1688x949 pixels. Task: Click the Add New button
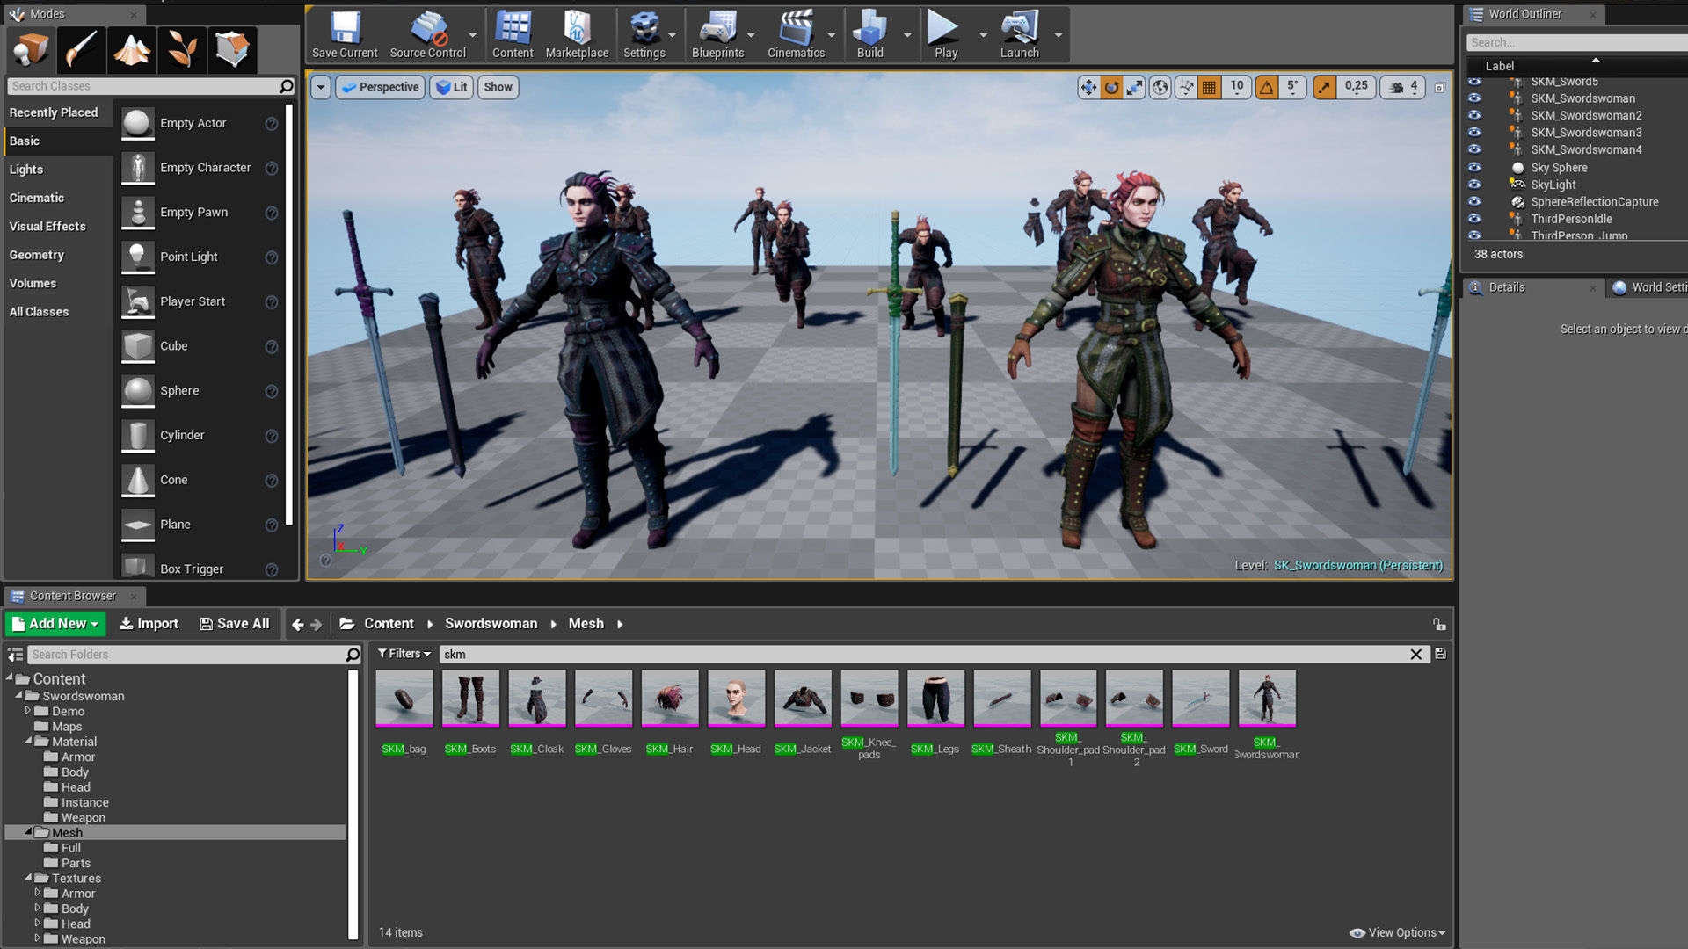55,623
